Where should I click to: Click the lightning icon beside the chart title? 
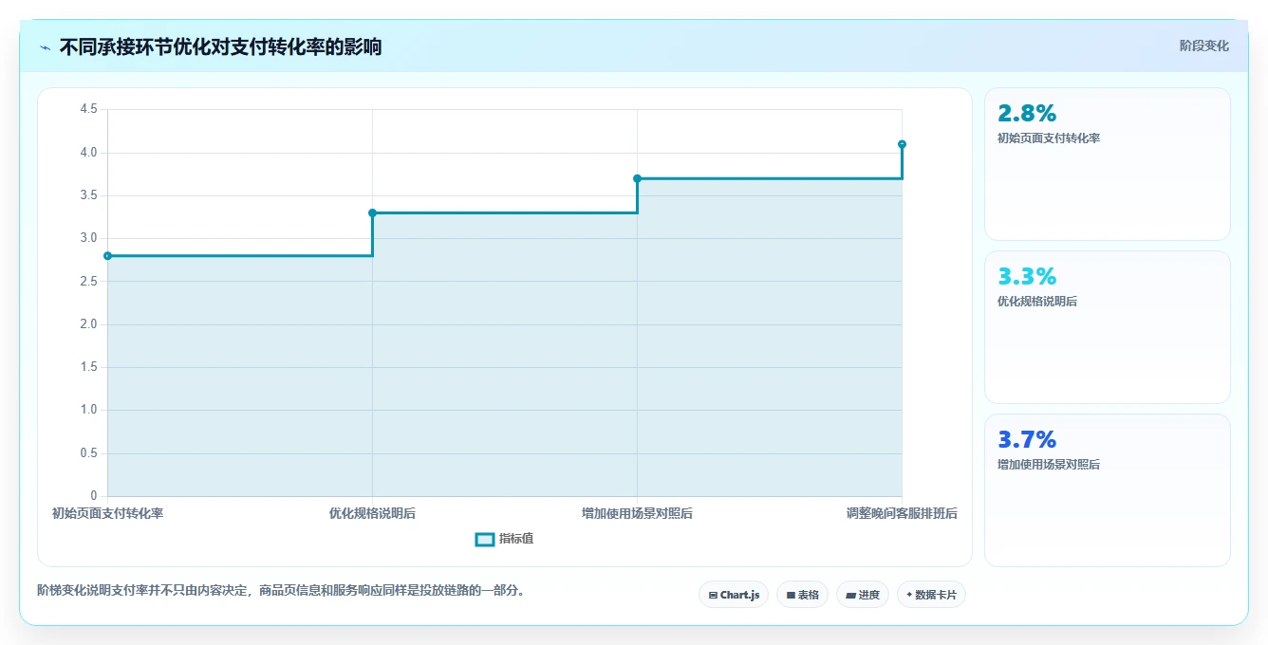pos(46,46)
